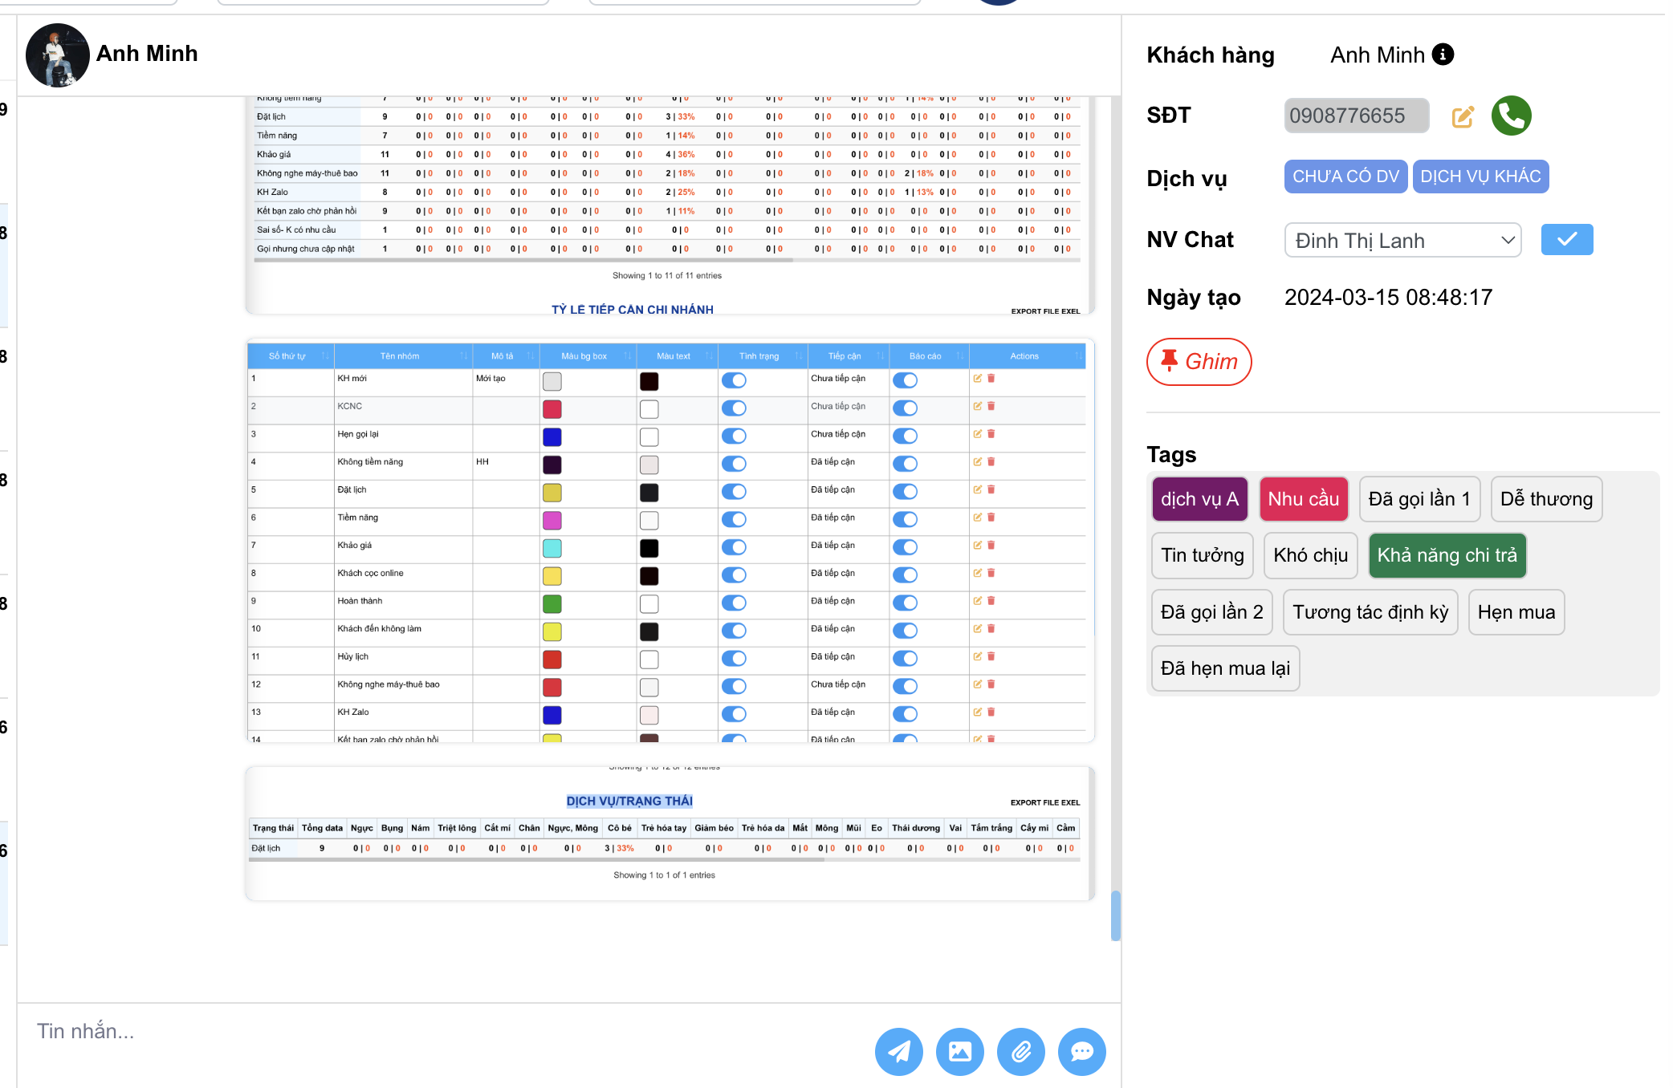Sort by Tiếp cận column

point(848,356)
